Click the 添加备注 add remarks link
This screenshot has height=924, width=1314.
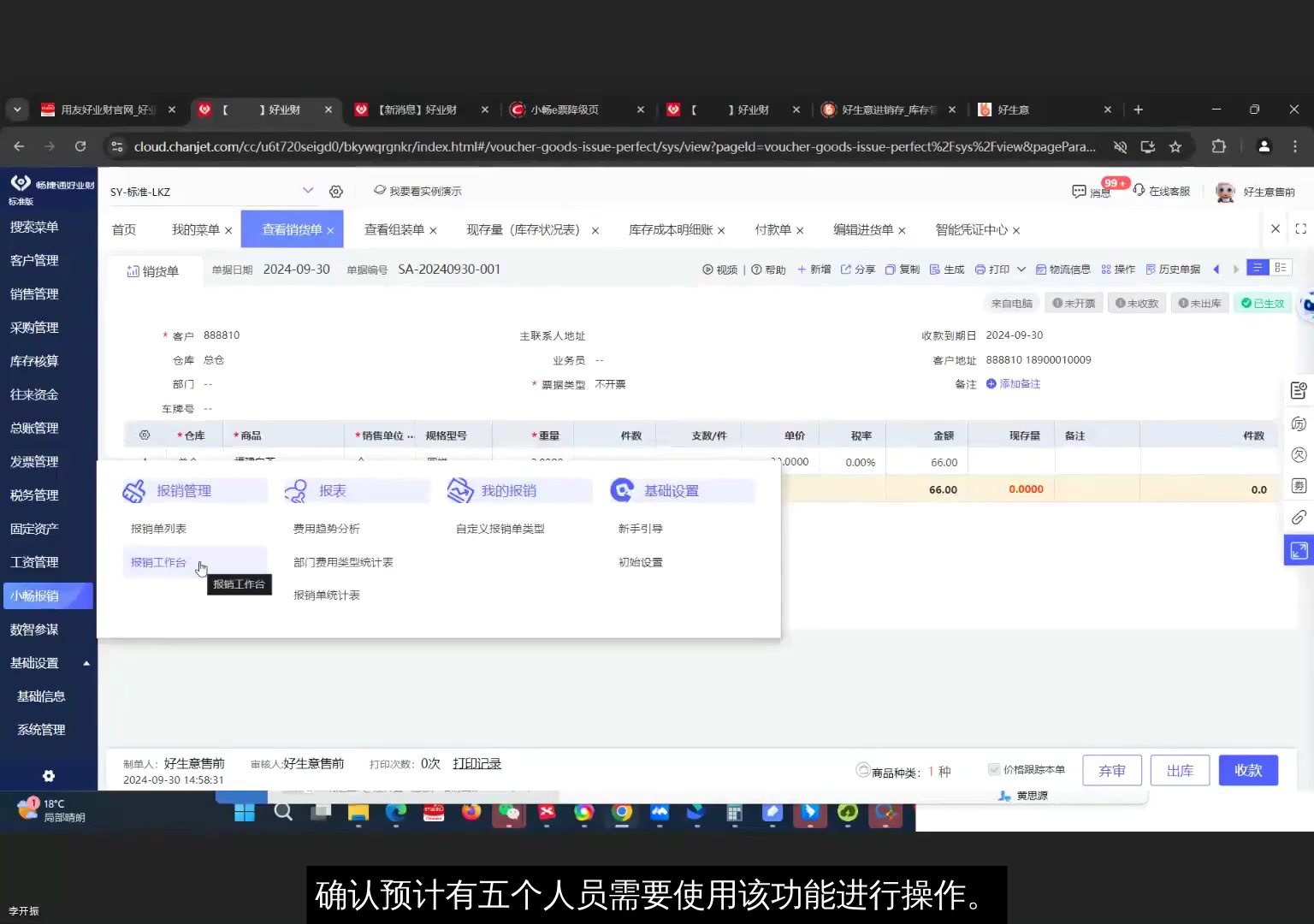tap(1020, 383)
